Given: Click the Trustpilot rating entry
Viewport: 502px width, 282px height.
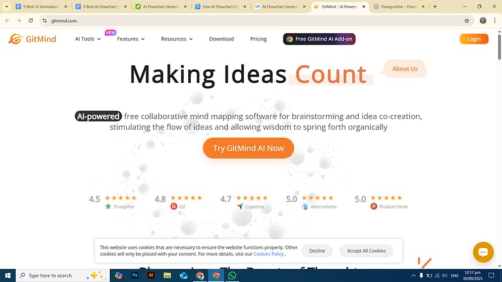Looking at the screenshot, I should click(112, 202).
